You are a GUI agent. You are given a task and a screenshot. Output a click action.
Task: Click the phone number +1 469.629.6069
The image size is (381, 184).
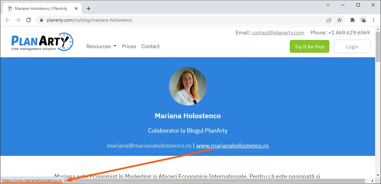tap(349, 33)
